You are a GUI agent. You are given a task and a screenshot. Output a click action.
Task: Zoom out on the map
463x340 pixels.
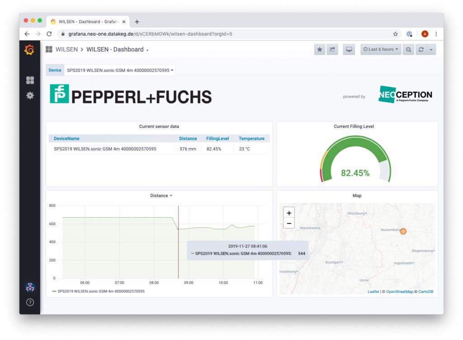click(289, 223)
